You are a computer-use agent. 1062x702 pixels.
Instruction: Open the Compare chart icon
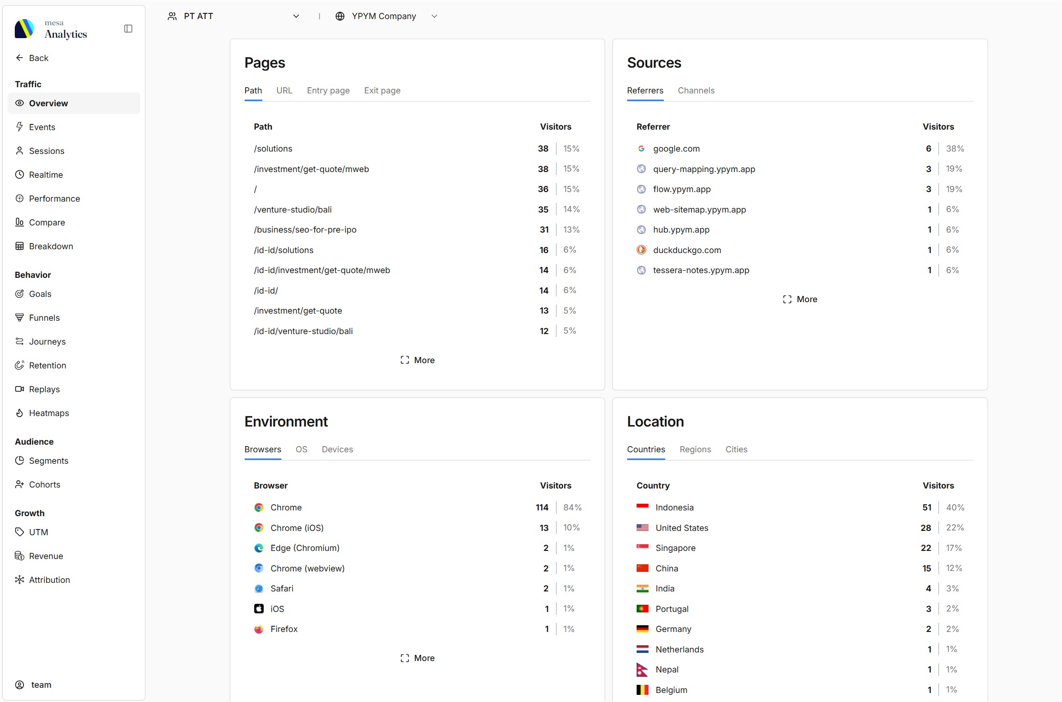coord(20,222)
